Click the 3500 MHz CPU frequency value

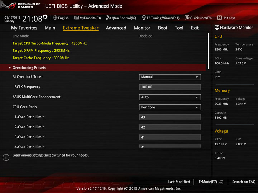[x=221, y=49]
